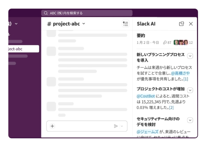The width and height of the screenshot is (207, 147).
Task: Open citation [2] reference link
Action: (x=171, y=107)
